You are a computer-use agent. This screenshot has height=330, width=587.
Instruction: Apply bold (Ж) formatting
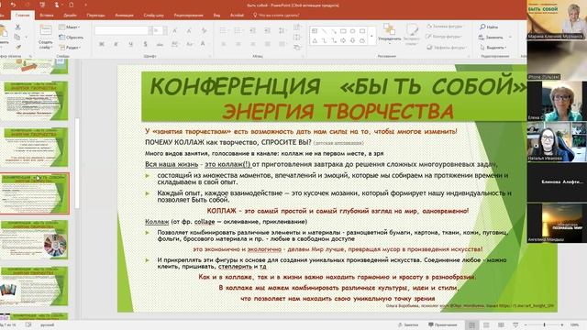(x=101, y=44)
